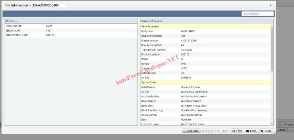Click the 6AIRBAG value
The width and height of the screenshot is (294, 140).
(x=186, y=77)
